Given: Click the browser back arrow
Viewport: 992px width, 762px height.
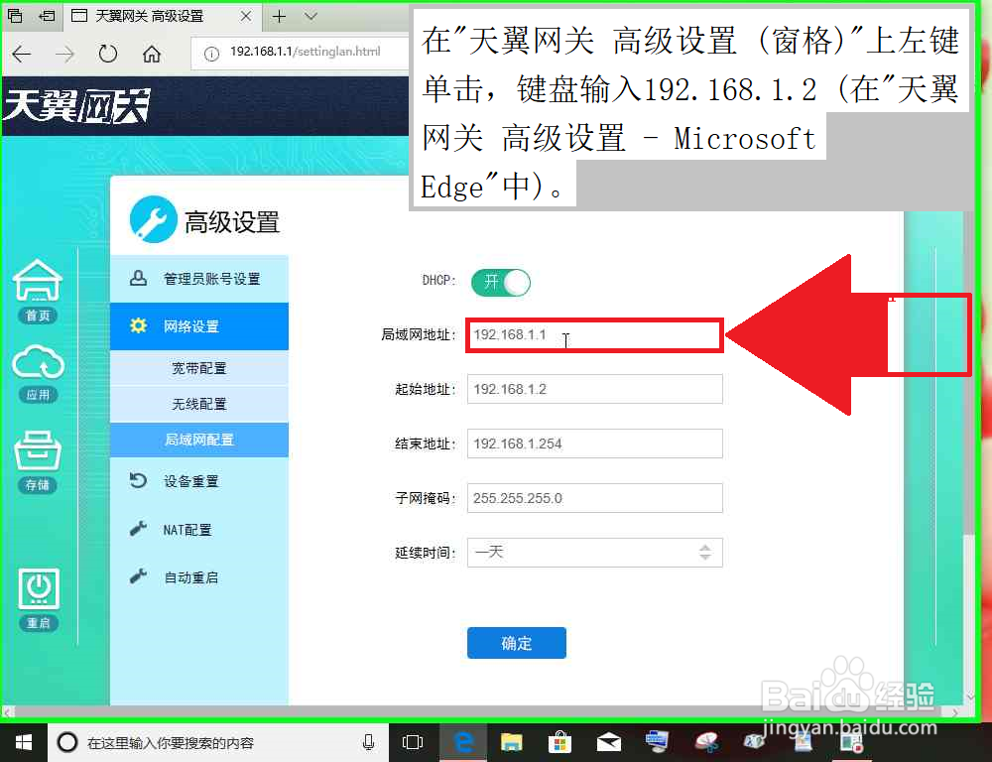Looking at the screenshot, I should tap(22, 55).
